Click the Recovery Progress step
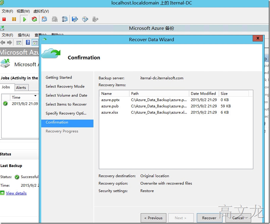Viewport: 270px width, 224px height. 62,131
